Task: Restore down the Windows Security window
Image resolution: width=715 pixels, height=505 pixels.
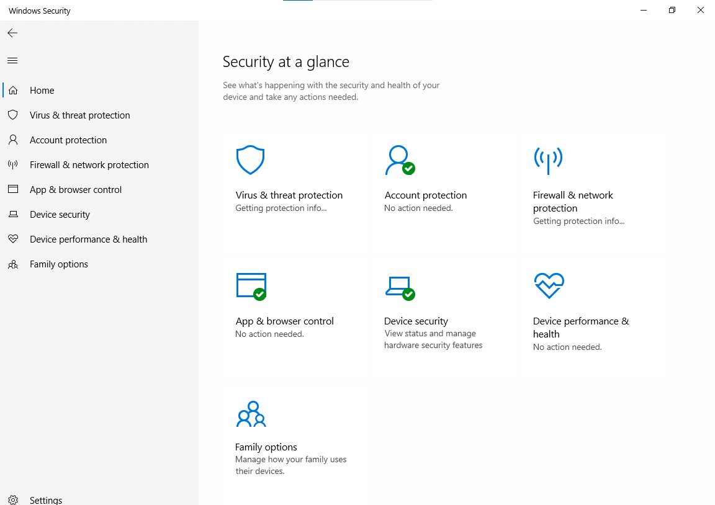Action: (672, 10)
